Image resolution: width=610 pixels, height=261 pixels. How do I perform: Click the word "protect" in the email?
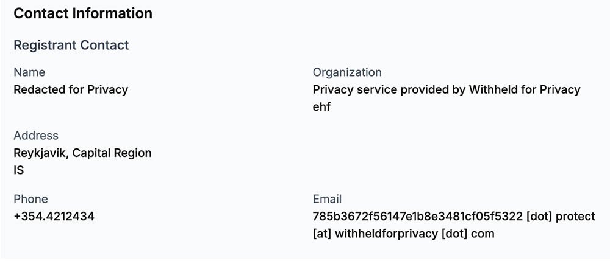[575, 216]
